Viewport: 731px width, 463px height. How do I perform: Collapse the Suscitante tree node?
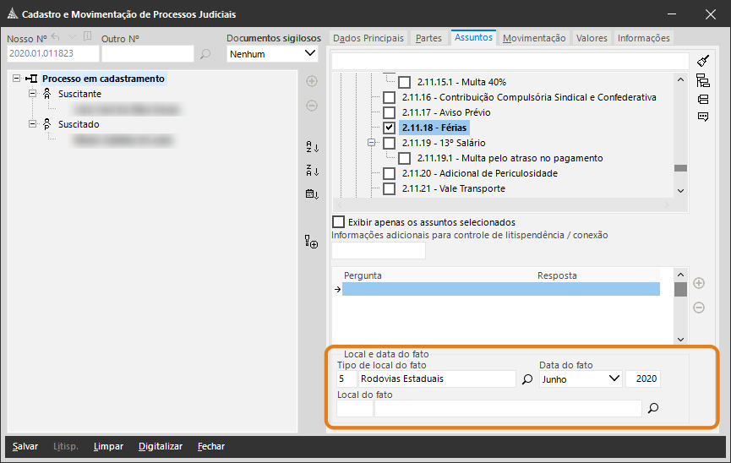[33, 94]
